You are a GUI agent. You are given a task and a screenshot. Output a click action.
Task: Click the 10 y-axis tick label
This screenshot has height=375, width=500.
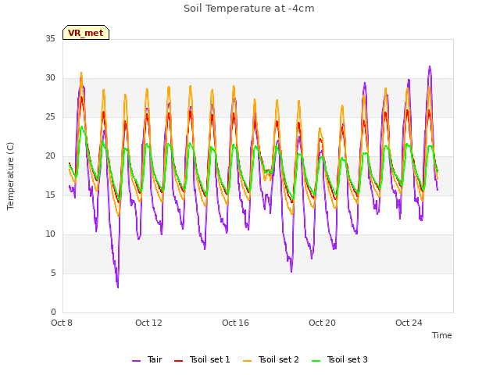coord(50,234)
